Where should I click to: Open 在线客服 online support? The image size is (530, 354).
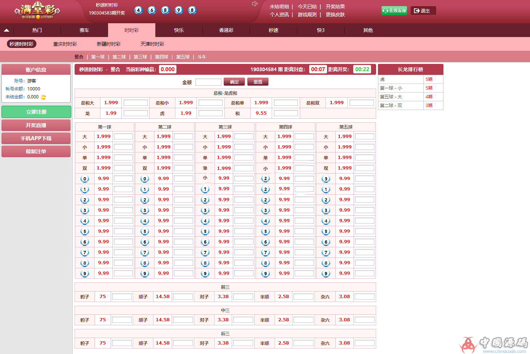coord(394,11)
